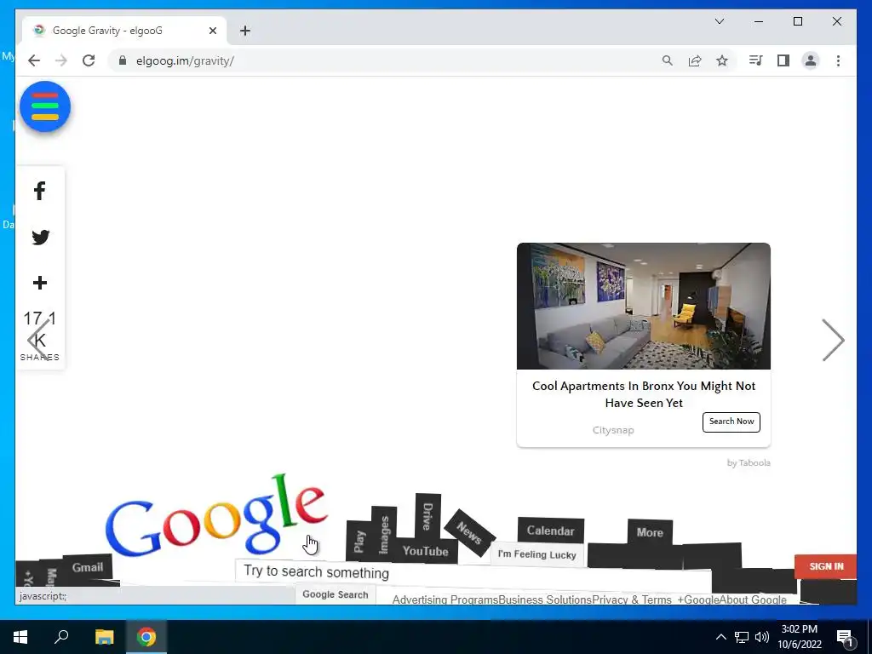Reload the Google Gravity page
Viewport: 872px width, 654px height.
tap(89, 60)
